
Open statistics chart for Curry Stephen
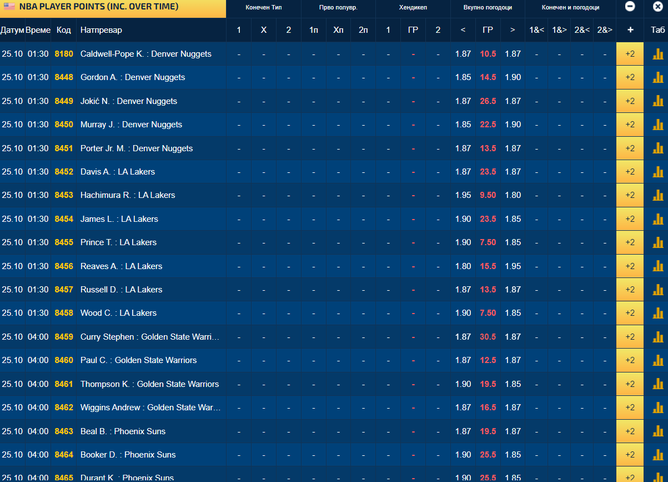pyautogui.click(x=657, y=337)
